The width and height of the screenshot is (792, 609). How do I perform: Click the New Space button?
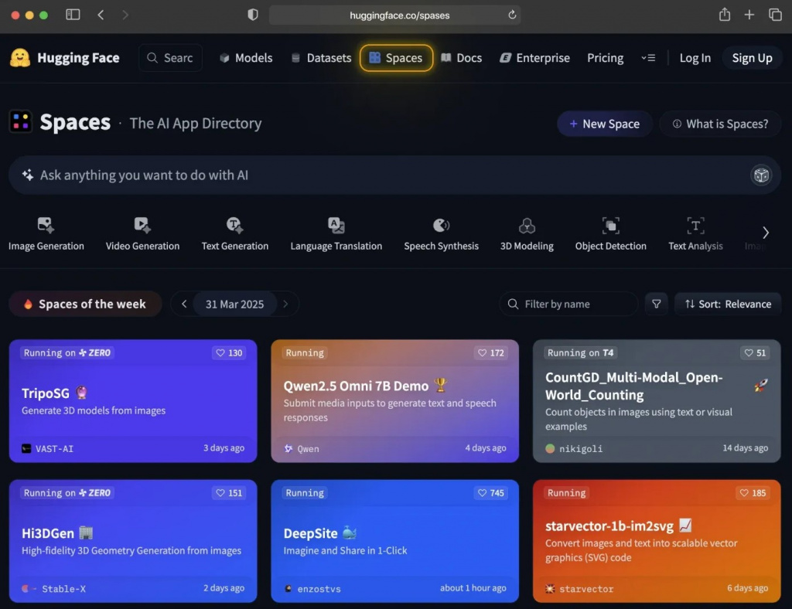[x=604, y=124]
